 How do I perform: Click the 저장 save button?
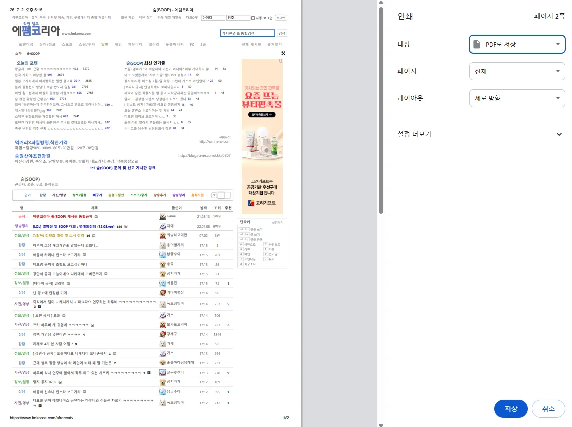point(511,409)
